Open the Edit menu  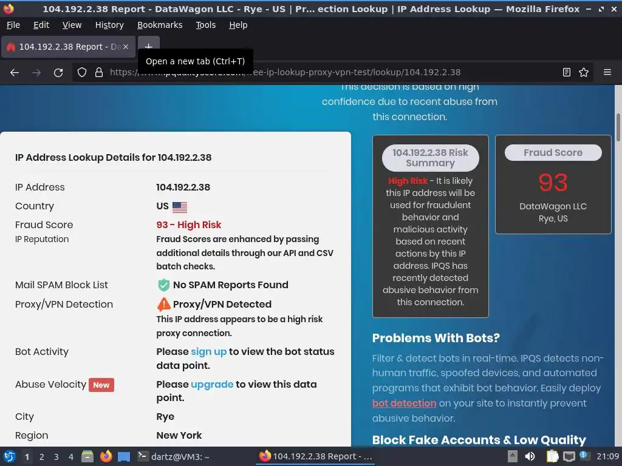pos(41,25)
